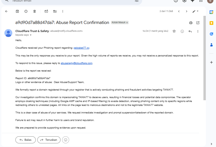Move email to a folder
The height and width of the screenshot is (147, 216).
(x=55, y=11)
